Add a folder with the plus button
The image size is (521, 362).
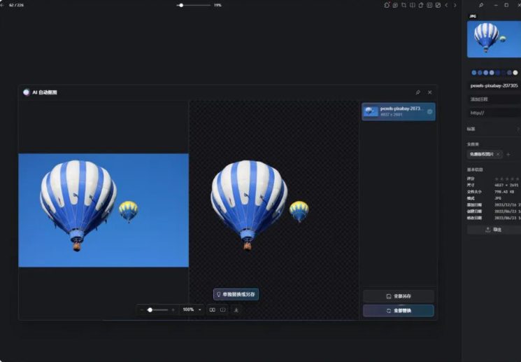pos(508,154)
